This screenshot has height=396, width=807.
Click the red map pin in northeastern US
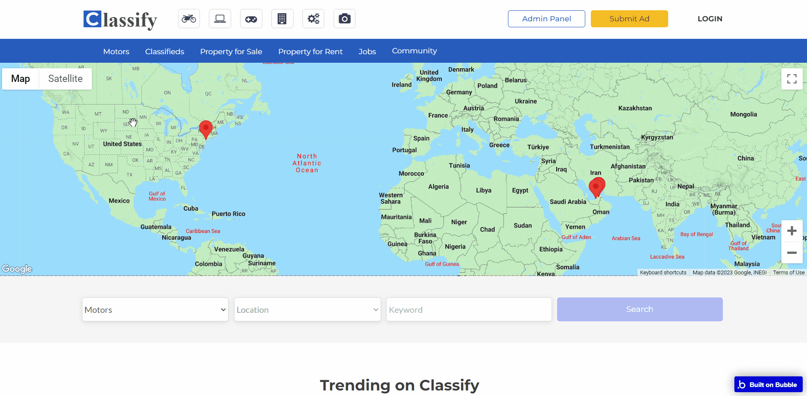206,129
